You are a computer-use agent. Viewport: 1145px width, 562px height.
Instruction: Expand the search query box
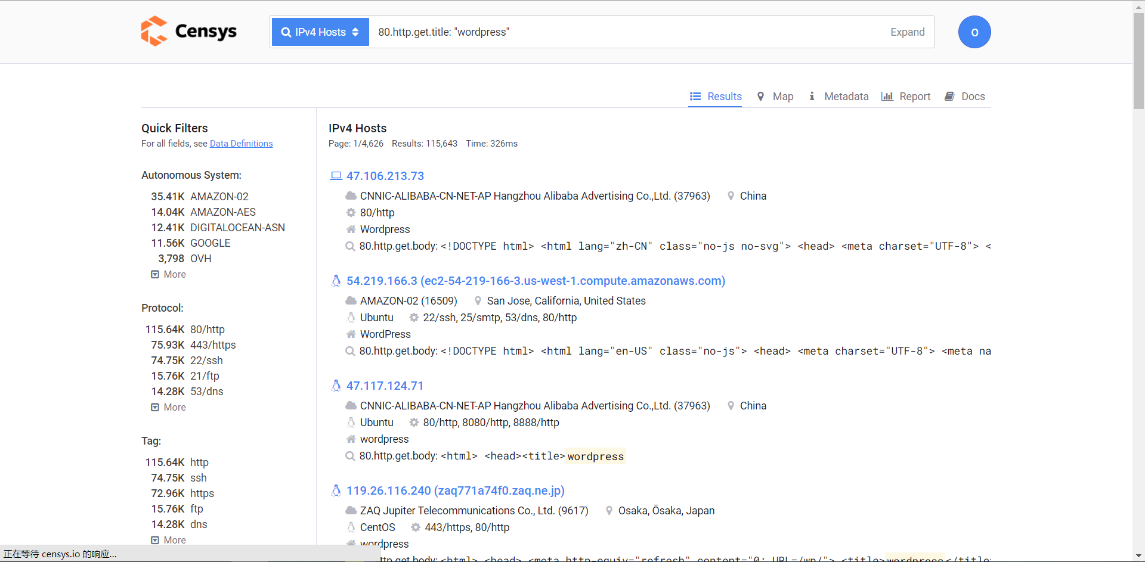[908, 32]
